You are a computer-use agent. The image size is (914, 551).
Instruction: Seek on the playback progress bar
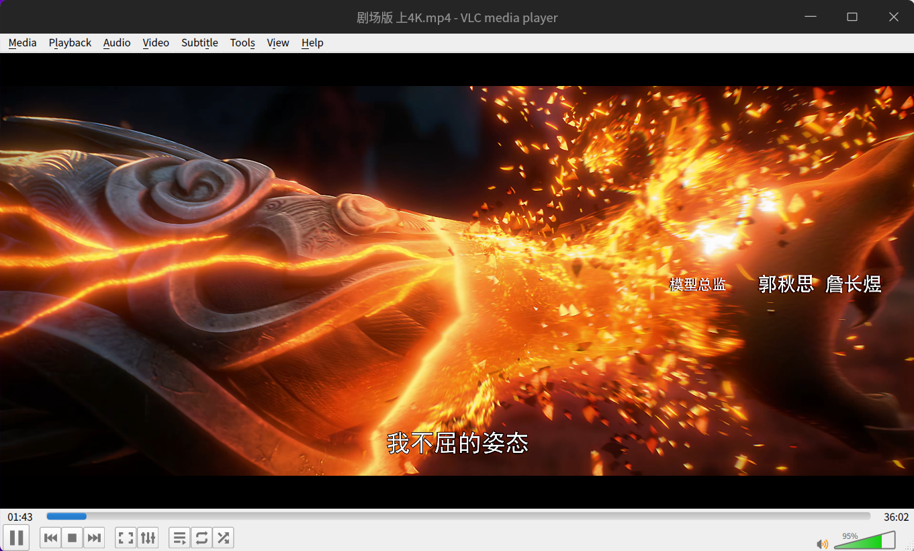pyautogui.click(x=458, y=517)
